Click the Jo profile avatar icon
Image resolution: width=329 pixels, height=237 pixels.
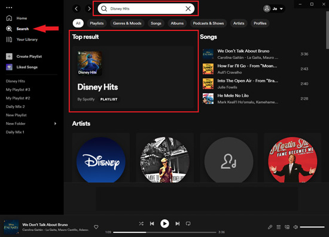[267, 8]
